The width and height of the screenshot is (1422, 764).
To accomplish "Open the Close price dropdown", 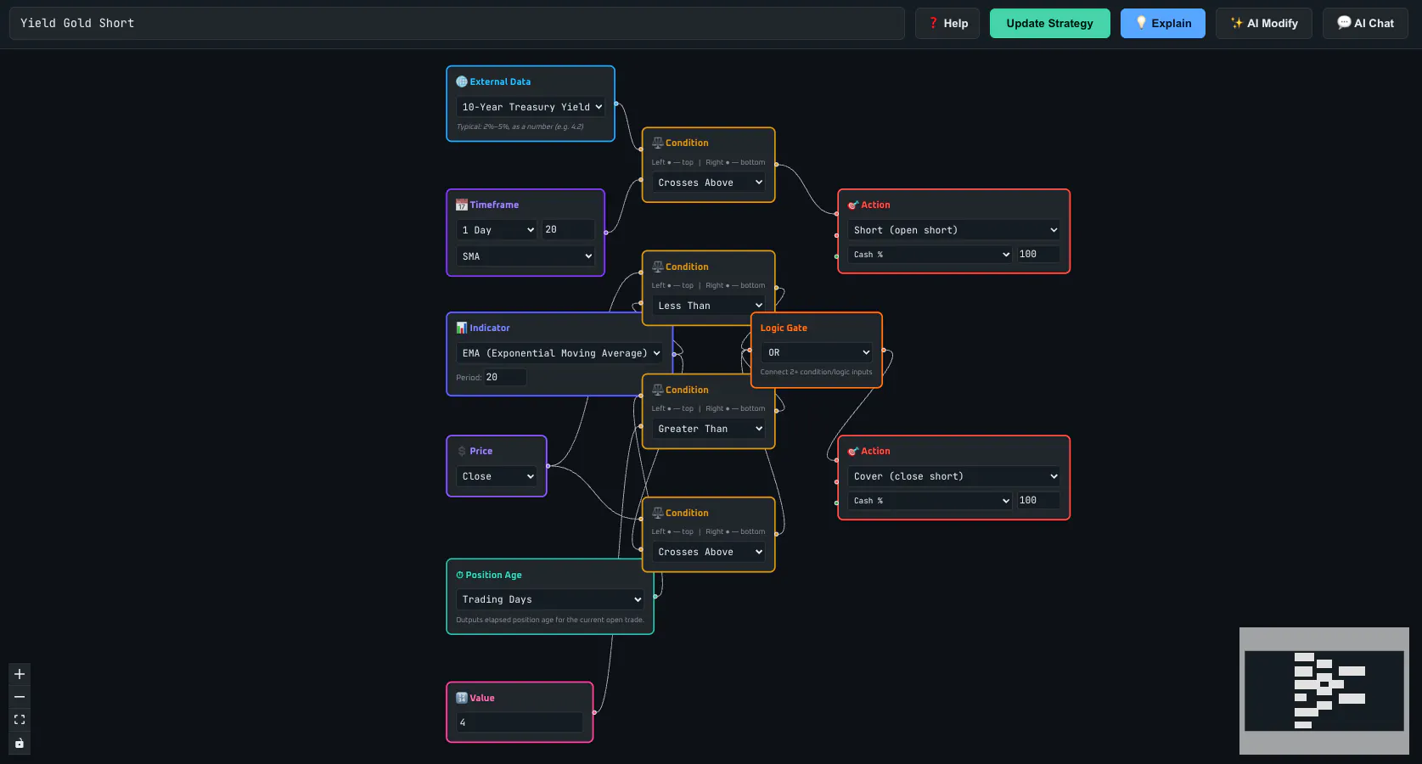I will coord(497,476).
